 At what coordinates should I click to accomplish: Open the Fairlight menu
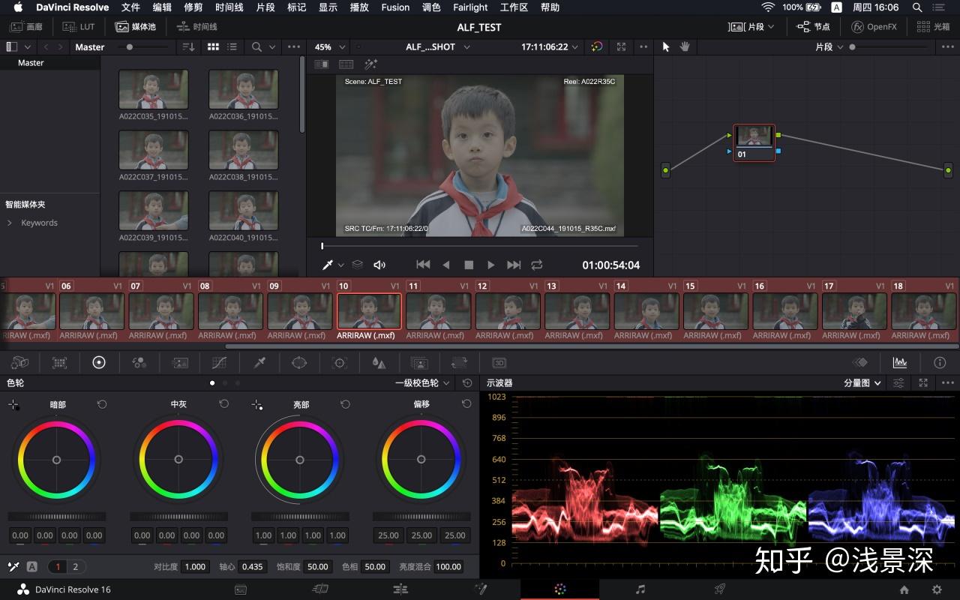[x=470, y=7]
